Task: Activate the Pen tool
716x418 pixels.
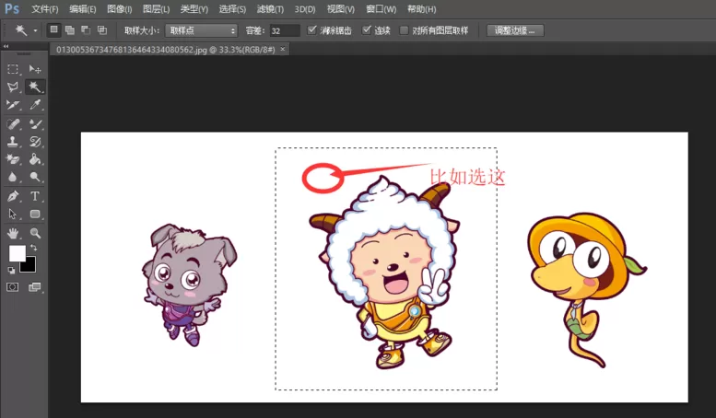Action: [13, 196]
